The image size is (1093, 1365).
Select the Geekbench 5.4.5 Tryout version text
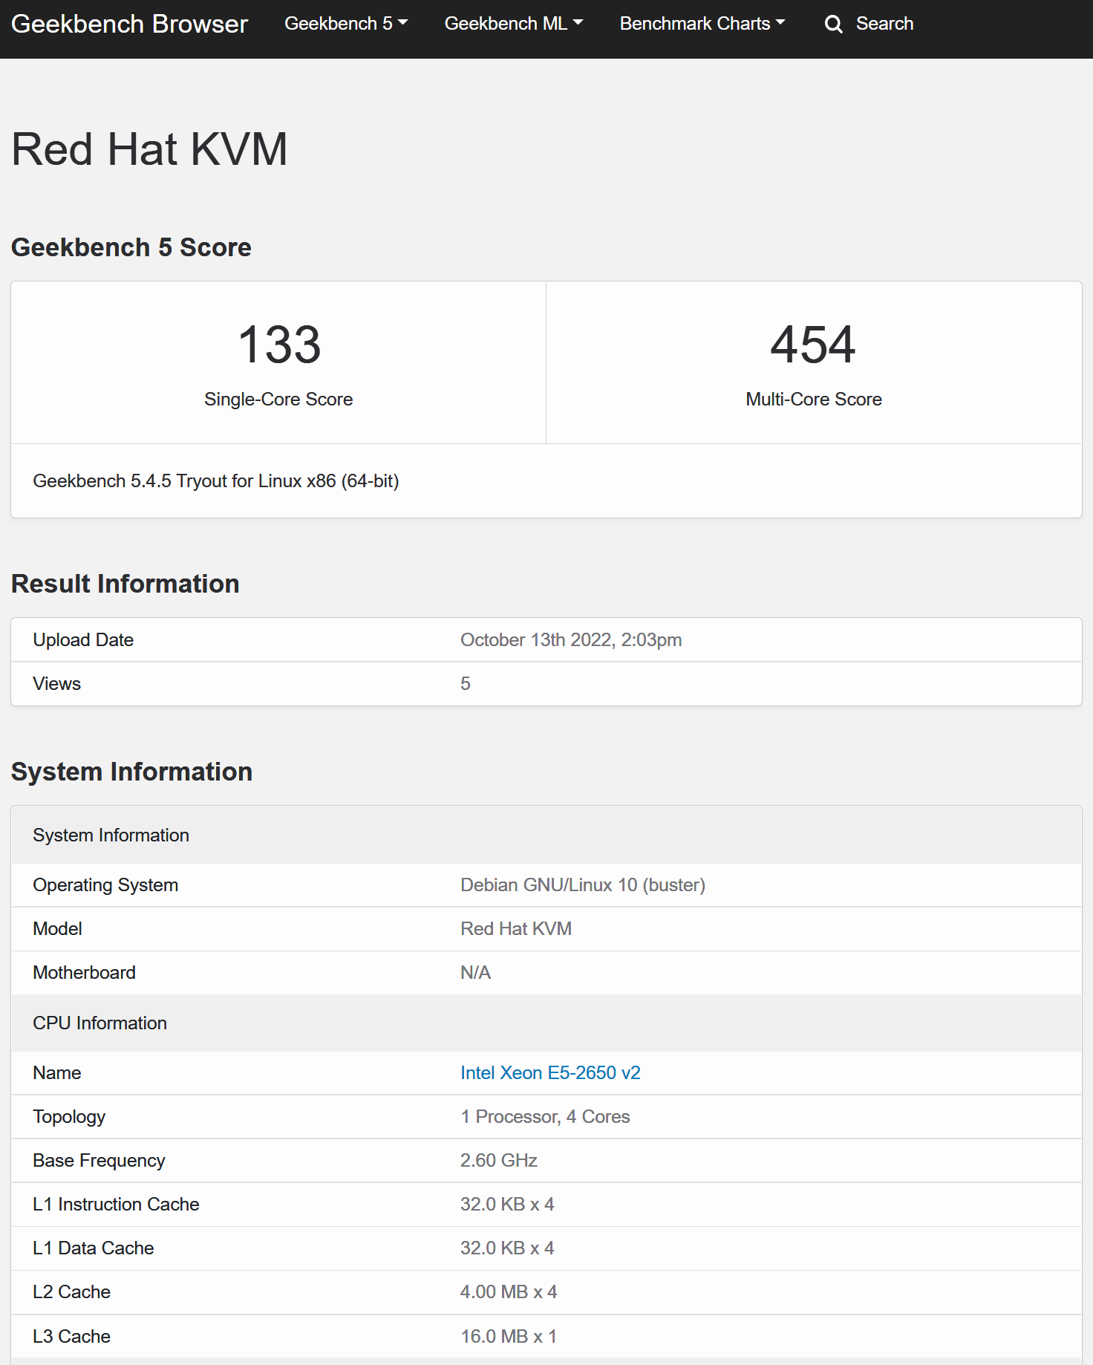(x=216, y=481)
